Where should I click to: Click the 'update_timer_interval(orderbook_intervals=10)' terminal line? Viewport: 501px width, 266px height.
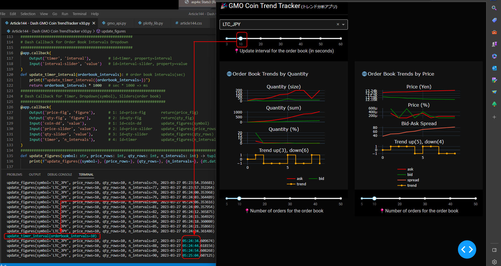(52, 236)
